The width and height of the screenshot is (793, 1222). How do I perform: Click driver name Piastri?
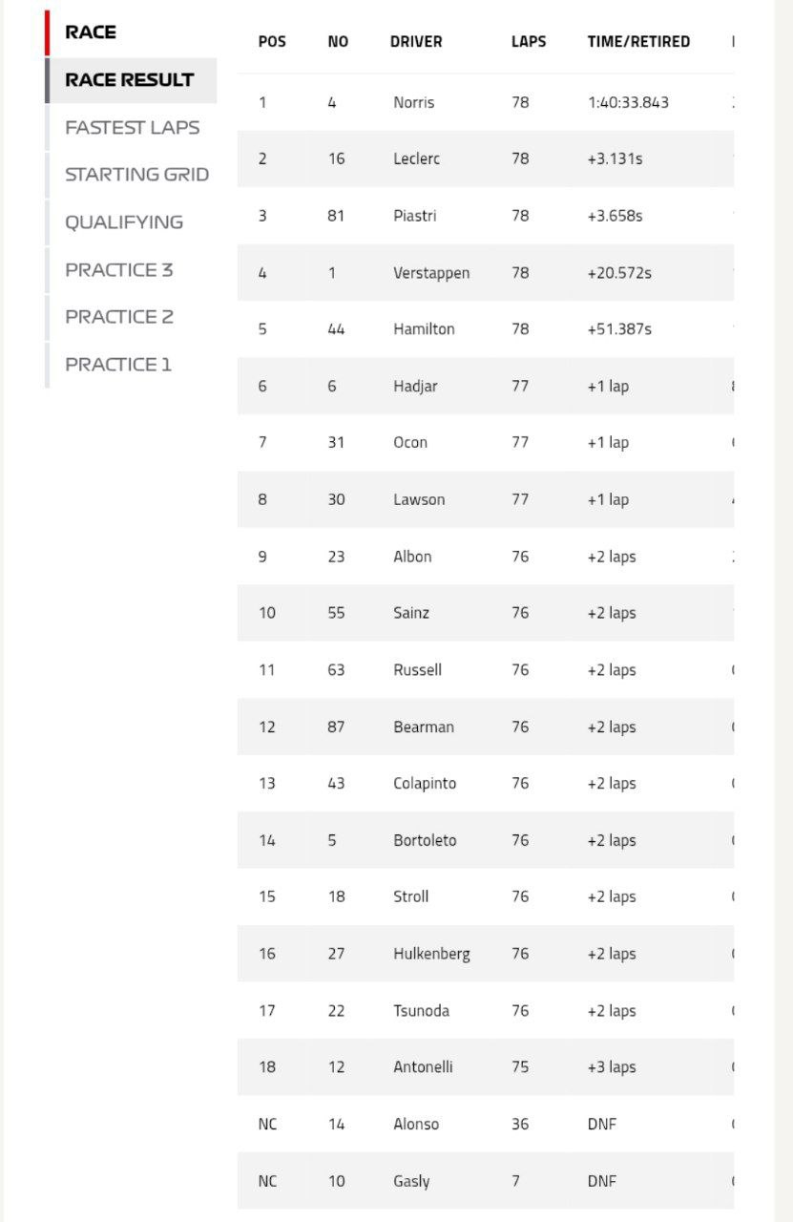pos(414,216)
